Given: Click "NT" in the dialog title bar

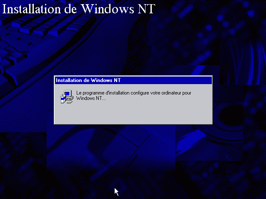Looking at the screenshot, I should point(117,80).
